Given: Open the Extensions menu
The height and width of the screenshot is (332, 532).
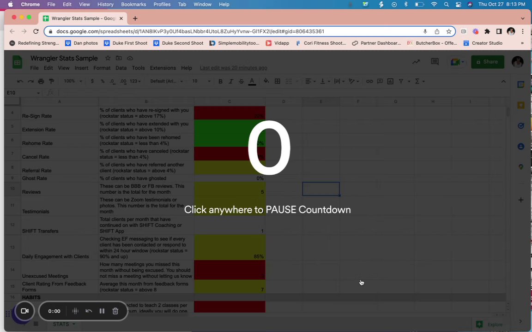Looking at the screenshot, I should [x=163, y=68].
